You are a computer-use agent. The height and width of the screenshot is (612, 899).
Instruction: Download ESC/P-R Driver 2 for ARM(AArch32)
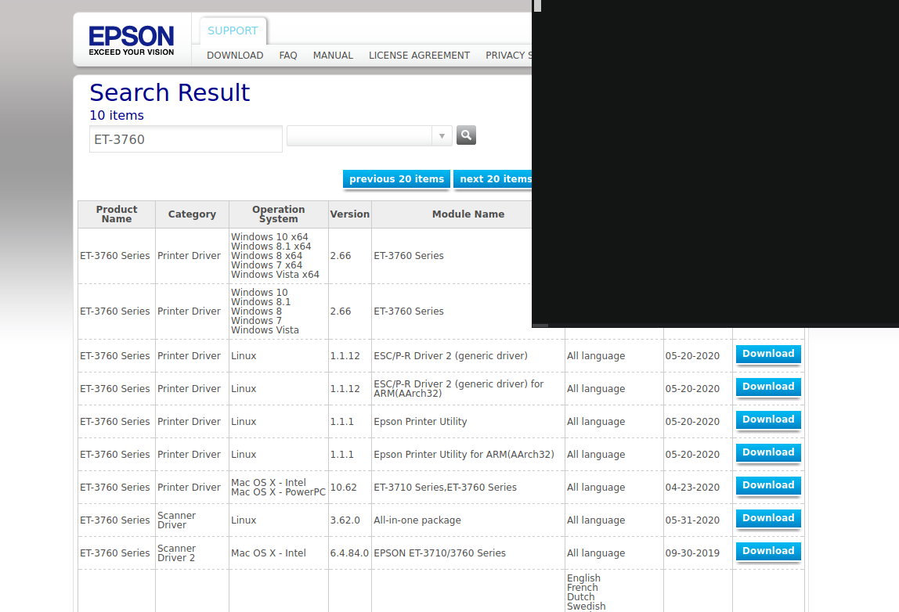tap(768, 387)
